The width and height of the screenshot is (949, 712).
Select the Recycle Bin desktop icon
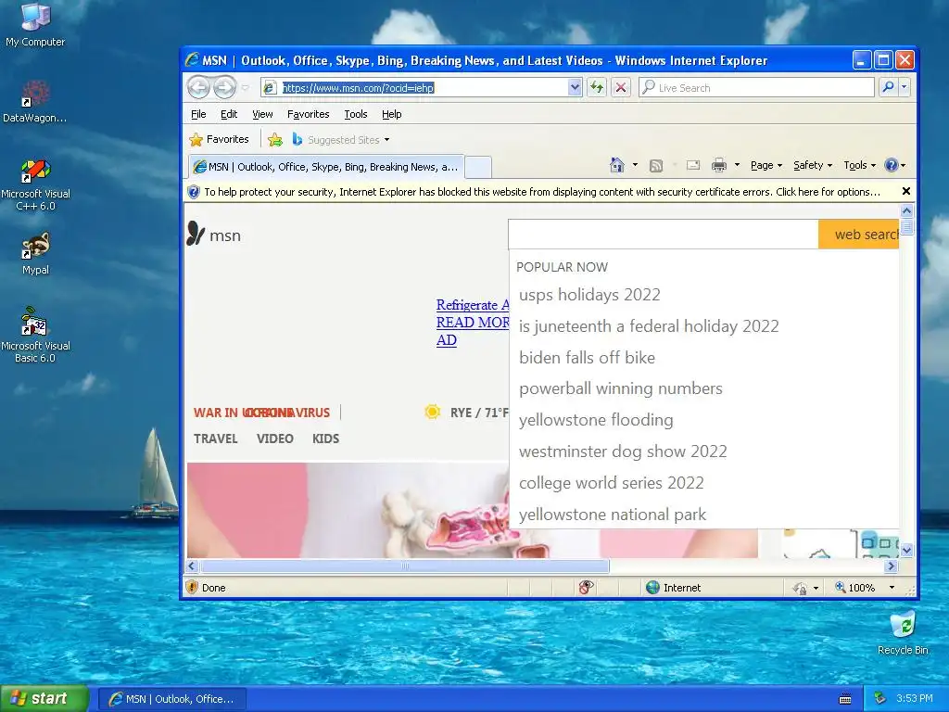pyautogui.click(x=903, y=633)
